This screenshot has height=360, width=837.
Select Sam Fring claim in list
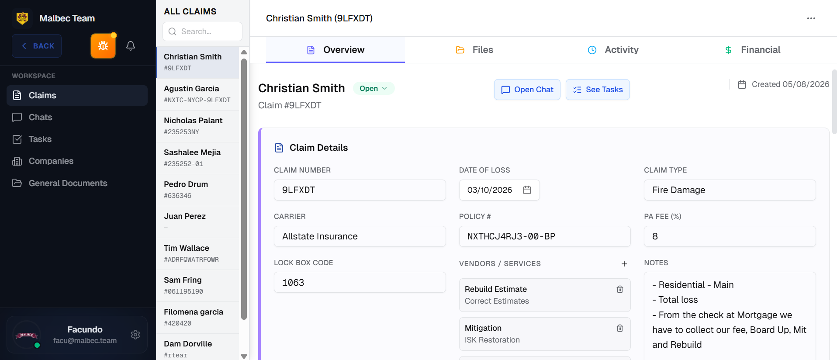point(198,286)
